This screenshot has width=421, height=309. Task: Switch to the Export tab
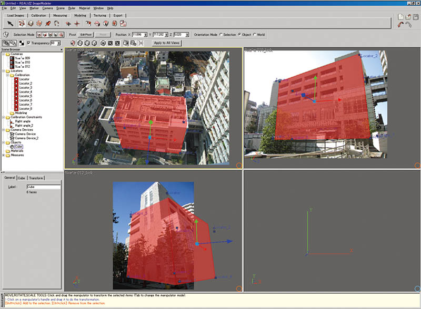click(117, 16)
